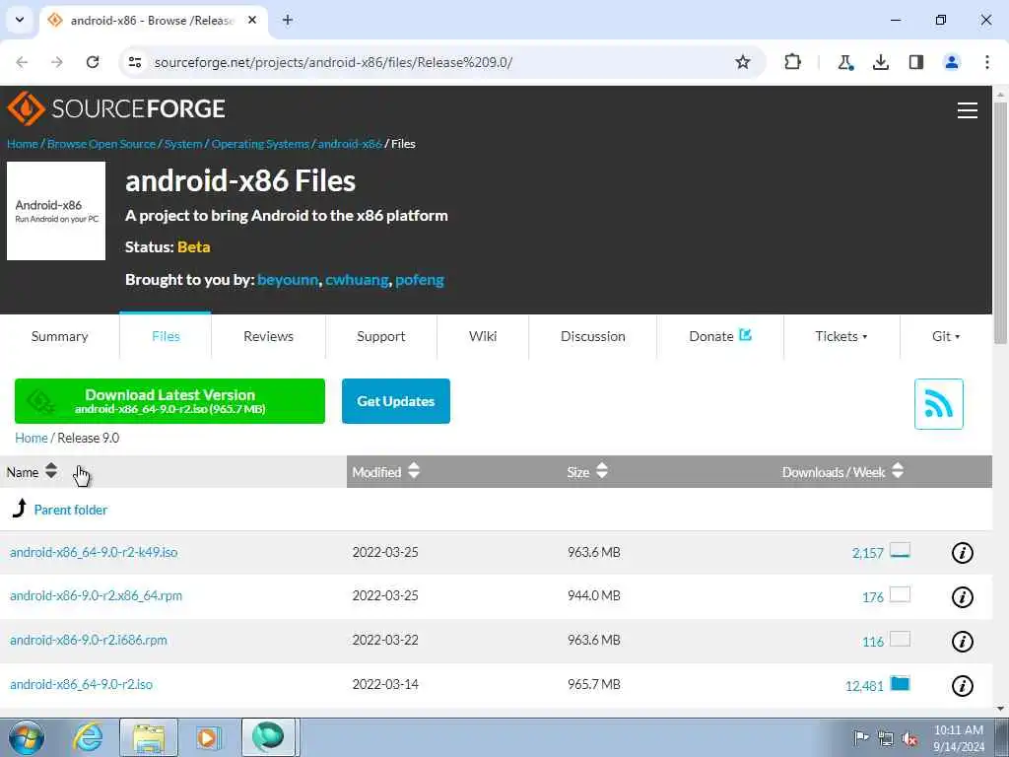
Task: Open the pofeng contributor profile
Action: [x=420, y=279]
